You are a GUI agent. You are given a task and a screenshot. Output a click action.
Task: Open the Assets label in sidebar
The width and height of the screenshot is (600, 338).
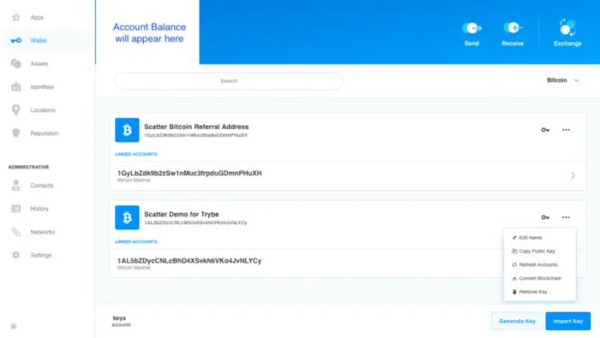tap(40, 64)
